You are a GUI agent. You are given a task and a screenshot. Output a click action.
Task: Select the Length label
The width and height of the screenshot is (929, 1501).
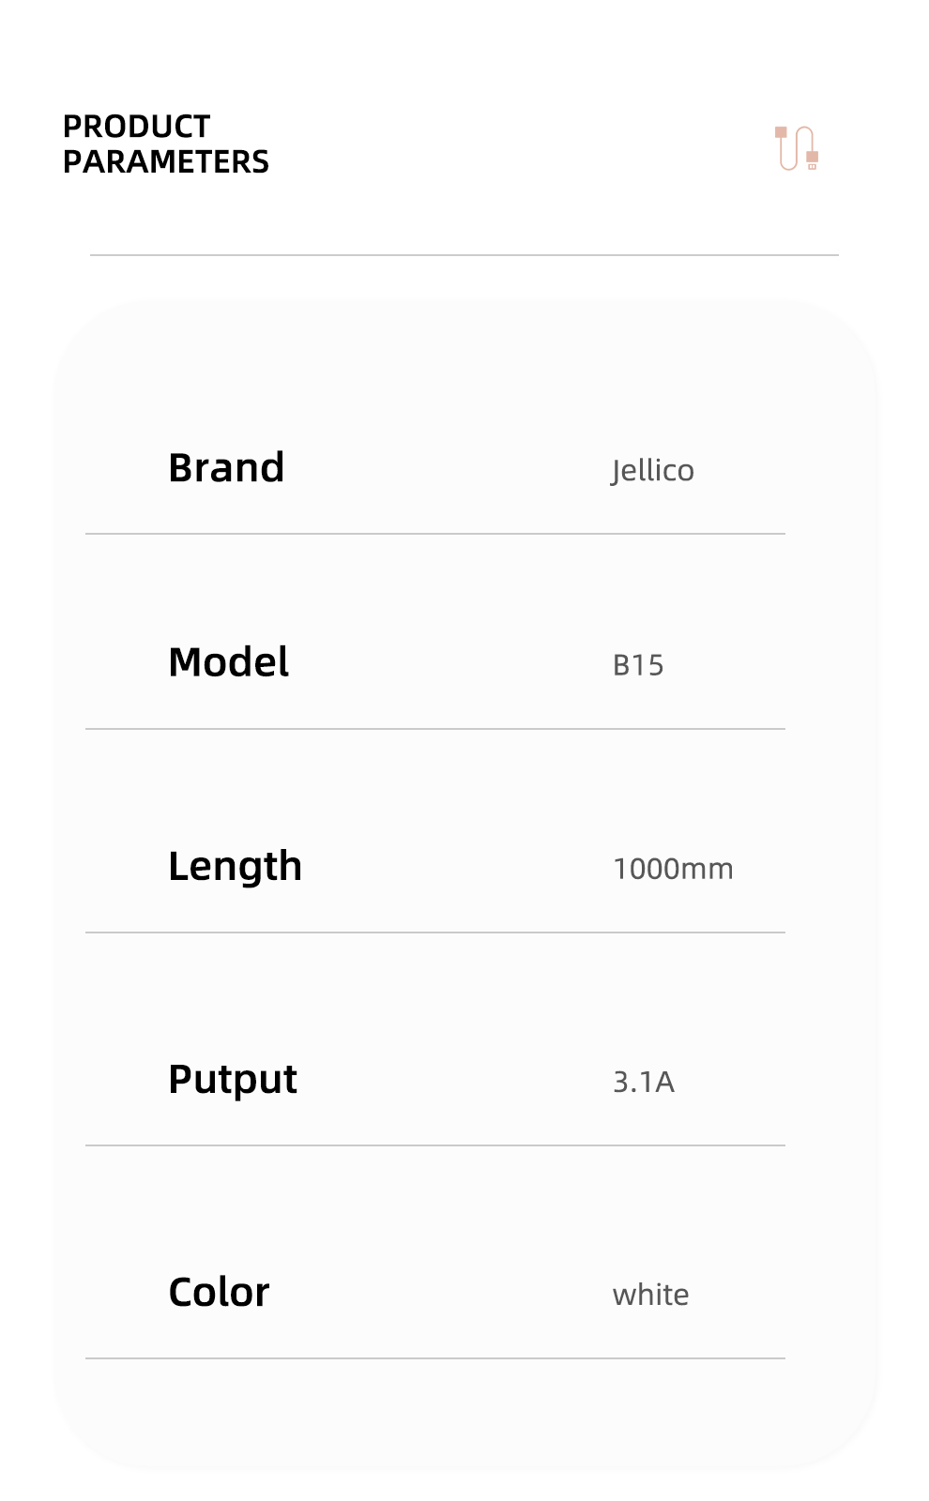click(235, 867)
